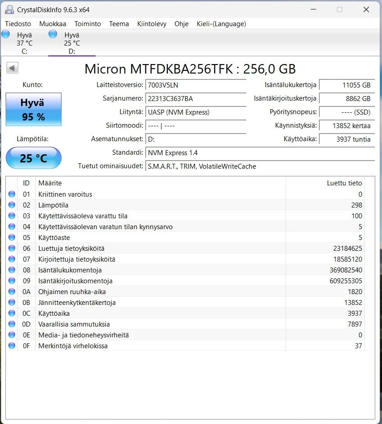This screenshot has height=424, width=382.
Task: Click the raw value 1820
Action: point(355,291)
